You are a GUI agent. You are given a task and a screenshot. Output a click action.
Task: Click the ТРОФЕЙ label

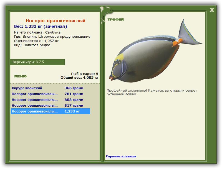pyautogui.click(x=115, y=19)
